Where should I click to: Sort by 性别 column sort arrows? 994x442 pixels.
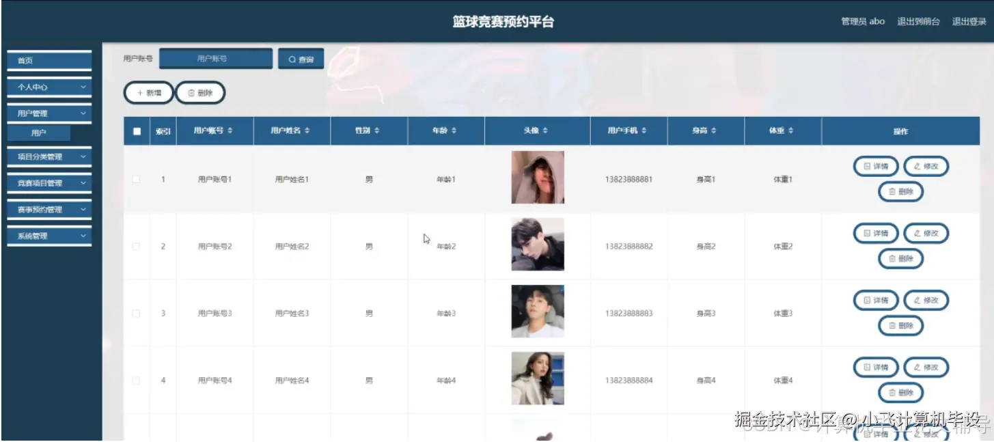point(376,130)
